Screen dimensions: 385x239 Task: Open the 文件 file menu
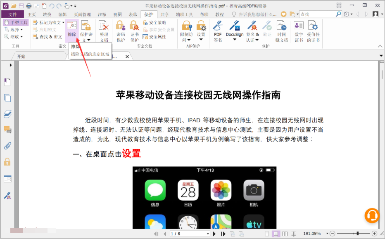pyautogui.click(x=12, y=14)
